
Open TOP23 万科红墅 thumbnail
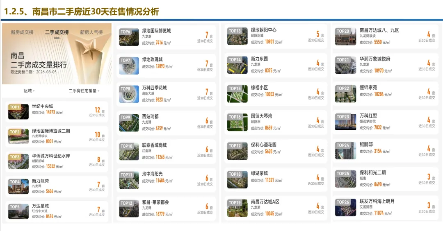345,122
